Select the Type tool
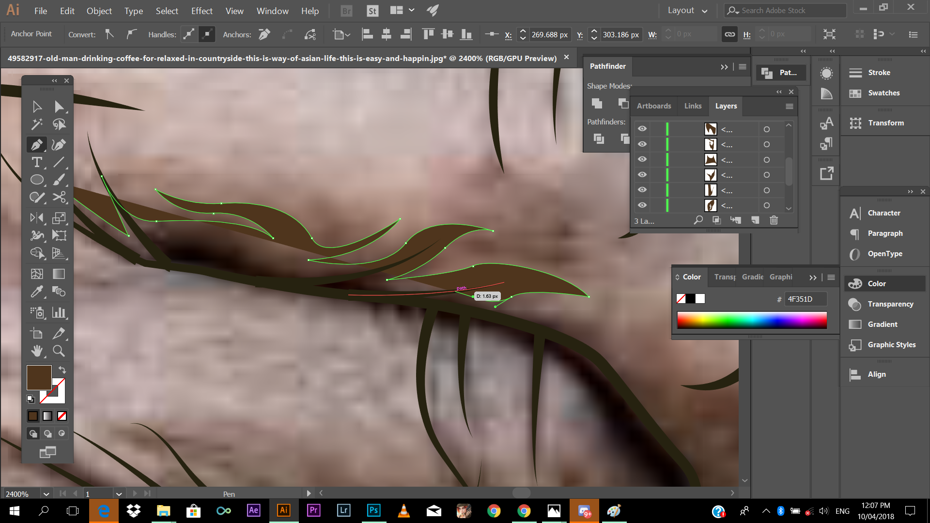Image resolution: width=930 pixels, height=523 pixels. 37,162
